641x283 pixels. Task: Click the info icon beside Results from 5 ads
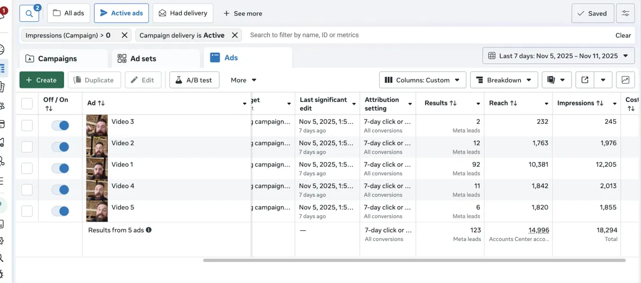[149, 230]
